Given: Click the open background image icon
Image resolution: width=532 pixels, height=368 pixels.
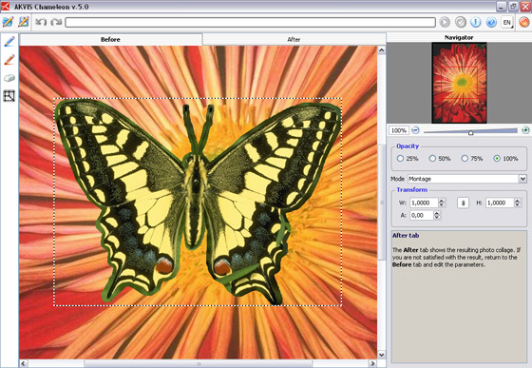Looking at the screenshot, I should (8, 22).
